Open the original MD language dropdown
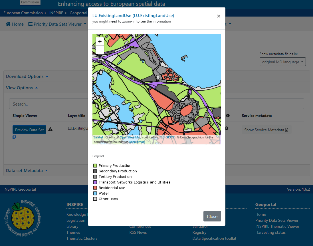The height and width of the screenshot is (246, 313). (282, 62)
